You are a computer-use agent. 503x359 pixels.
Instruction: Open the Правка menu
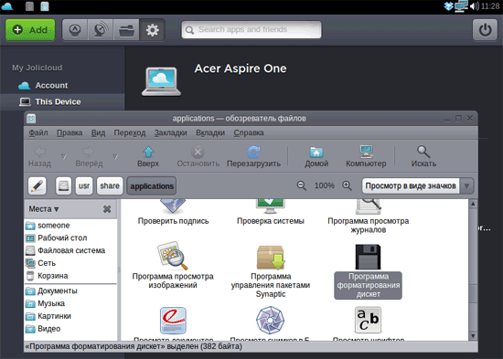click(x=70, y=132)
